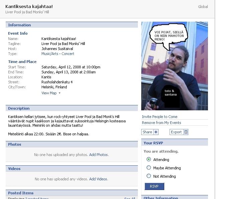Screen dimensions: 226x199
Task: Click Invite People to Come
Action: coord(160,117)
